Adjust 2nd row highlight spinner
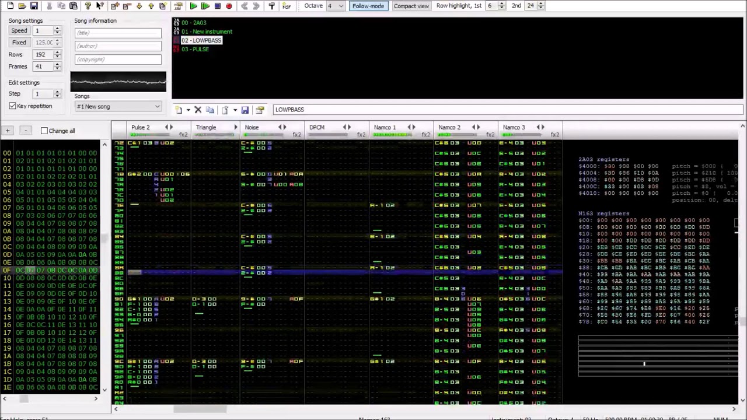 point(540,6)
